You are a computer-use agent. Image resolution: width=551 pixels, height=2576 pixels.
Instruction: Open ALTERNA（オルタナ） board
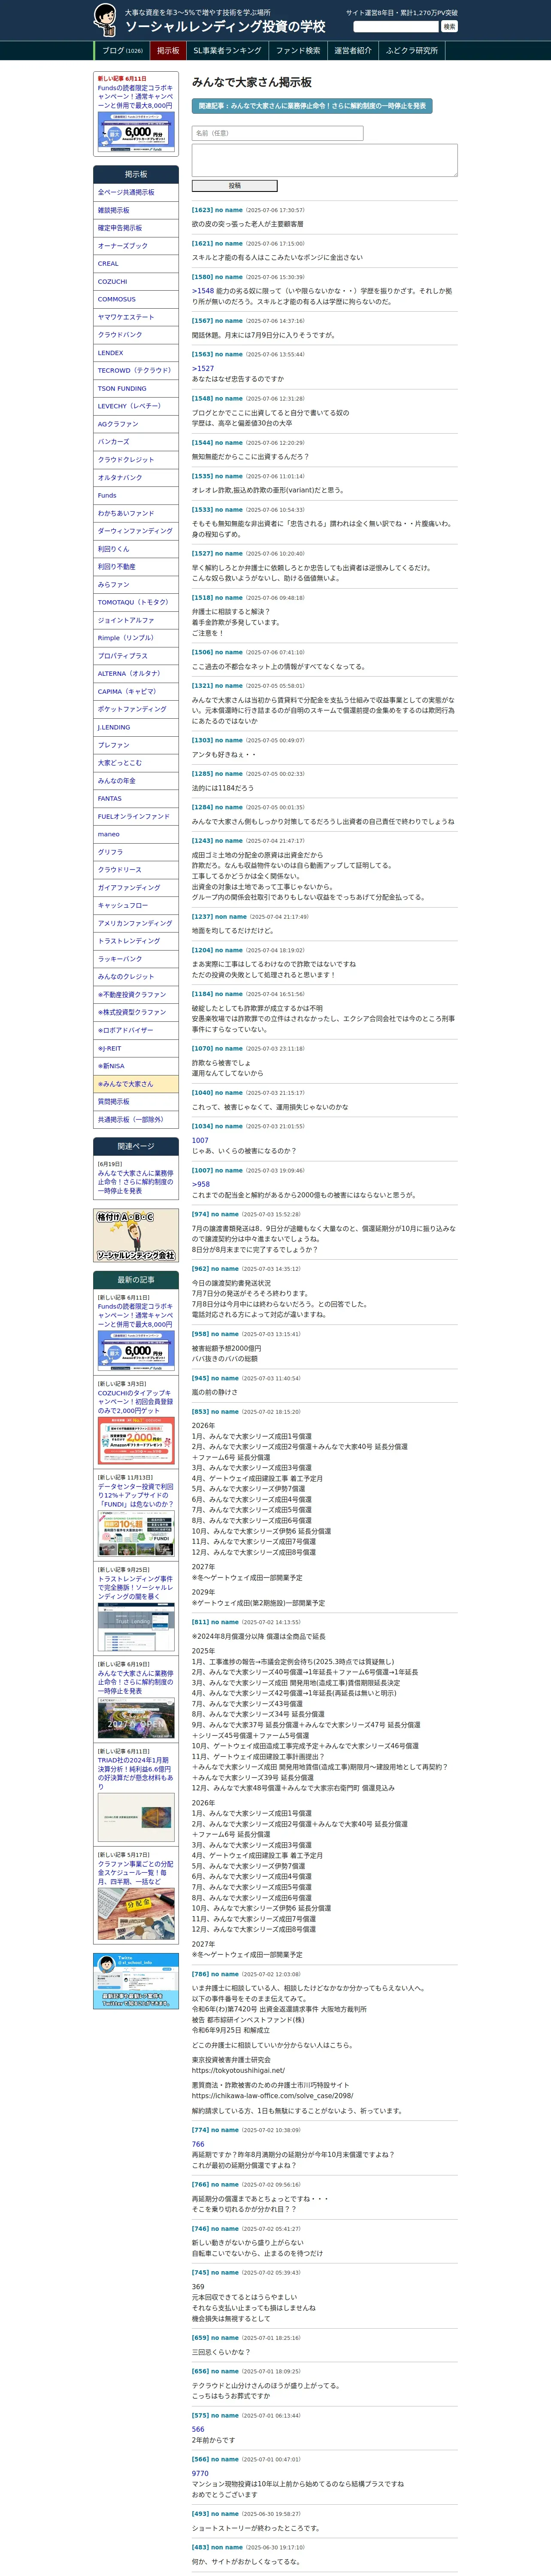[x=136, y=674]
